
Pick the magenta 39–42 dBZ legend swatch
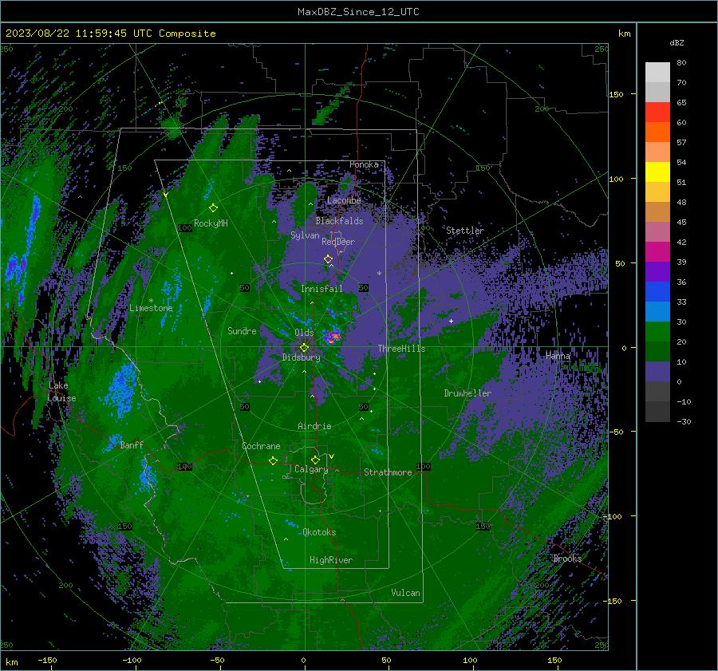tap(657, 252)
